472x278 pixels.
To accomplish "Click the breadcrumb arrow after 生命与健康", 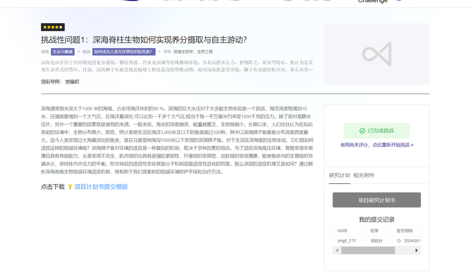I will (x=79, y=52).
